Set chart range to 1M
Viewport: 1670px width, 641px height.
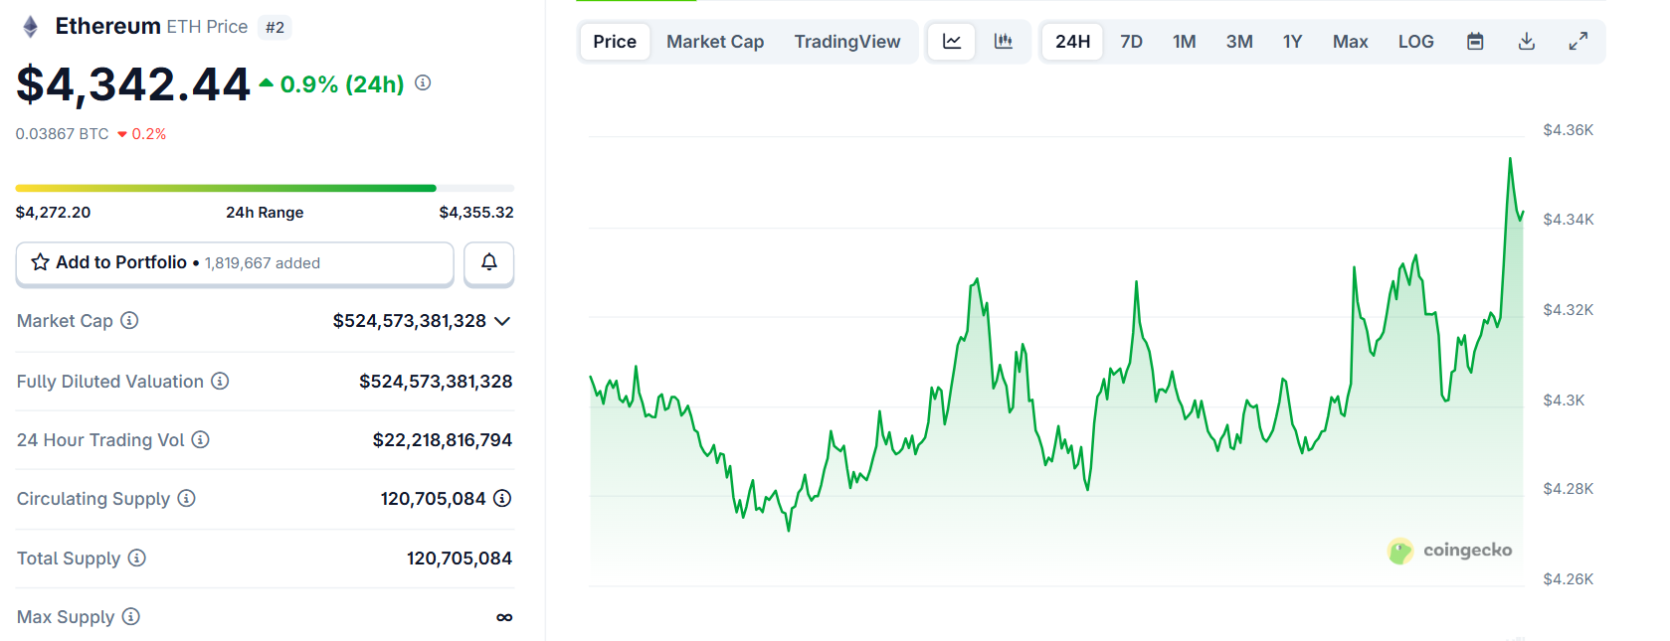point(1184,42)
